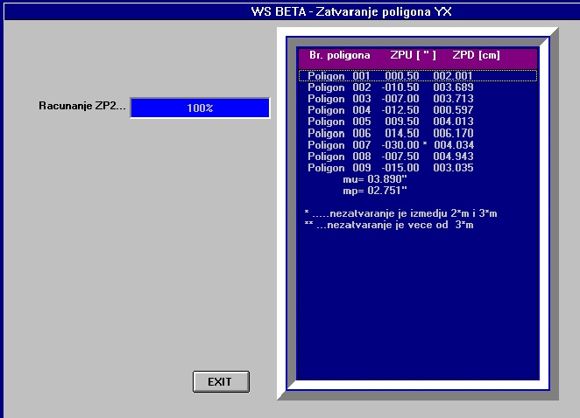Image resolution: width=580 pixels, height=418 pixels.
Task: Click the EXIT button
Action: (221, 381)
